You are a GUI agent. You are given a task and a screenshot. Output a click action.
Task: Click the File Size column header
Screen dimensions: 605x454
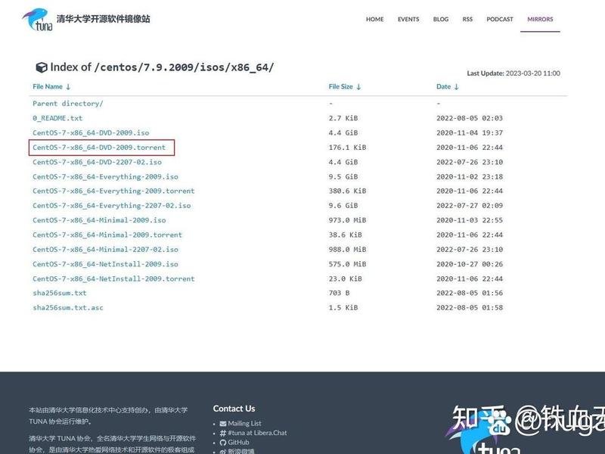point(341,87)
